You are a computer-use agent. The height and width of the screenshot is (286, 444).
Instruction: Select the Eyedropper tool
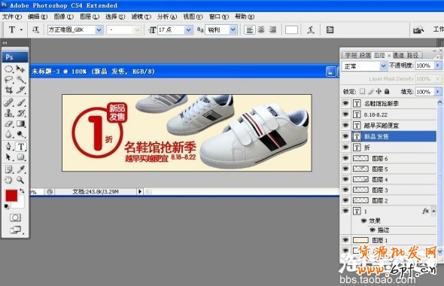click(20, 169)
